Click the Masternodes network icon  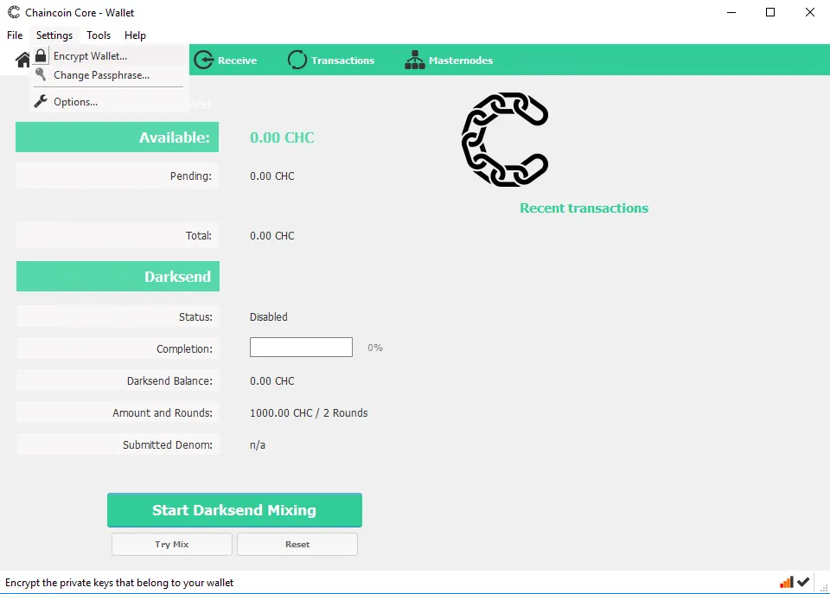pyautogui.click(x=414, y=60)
